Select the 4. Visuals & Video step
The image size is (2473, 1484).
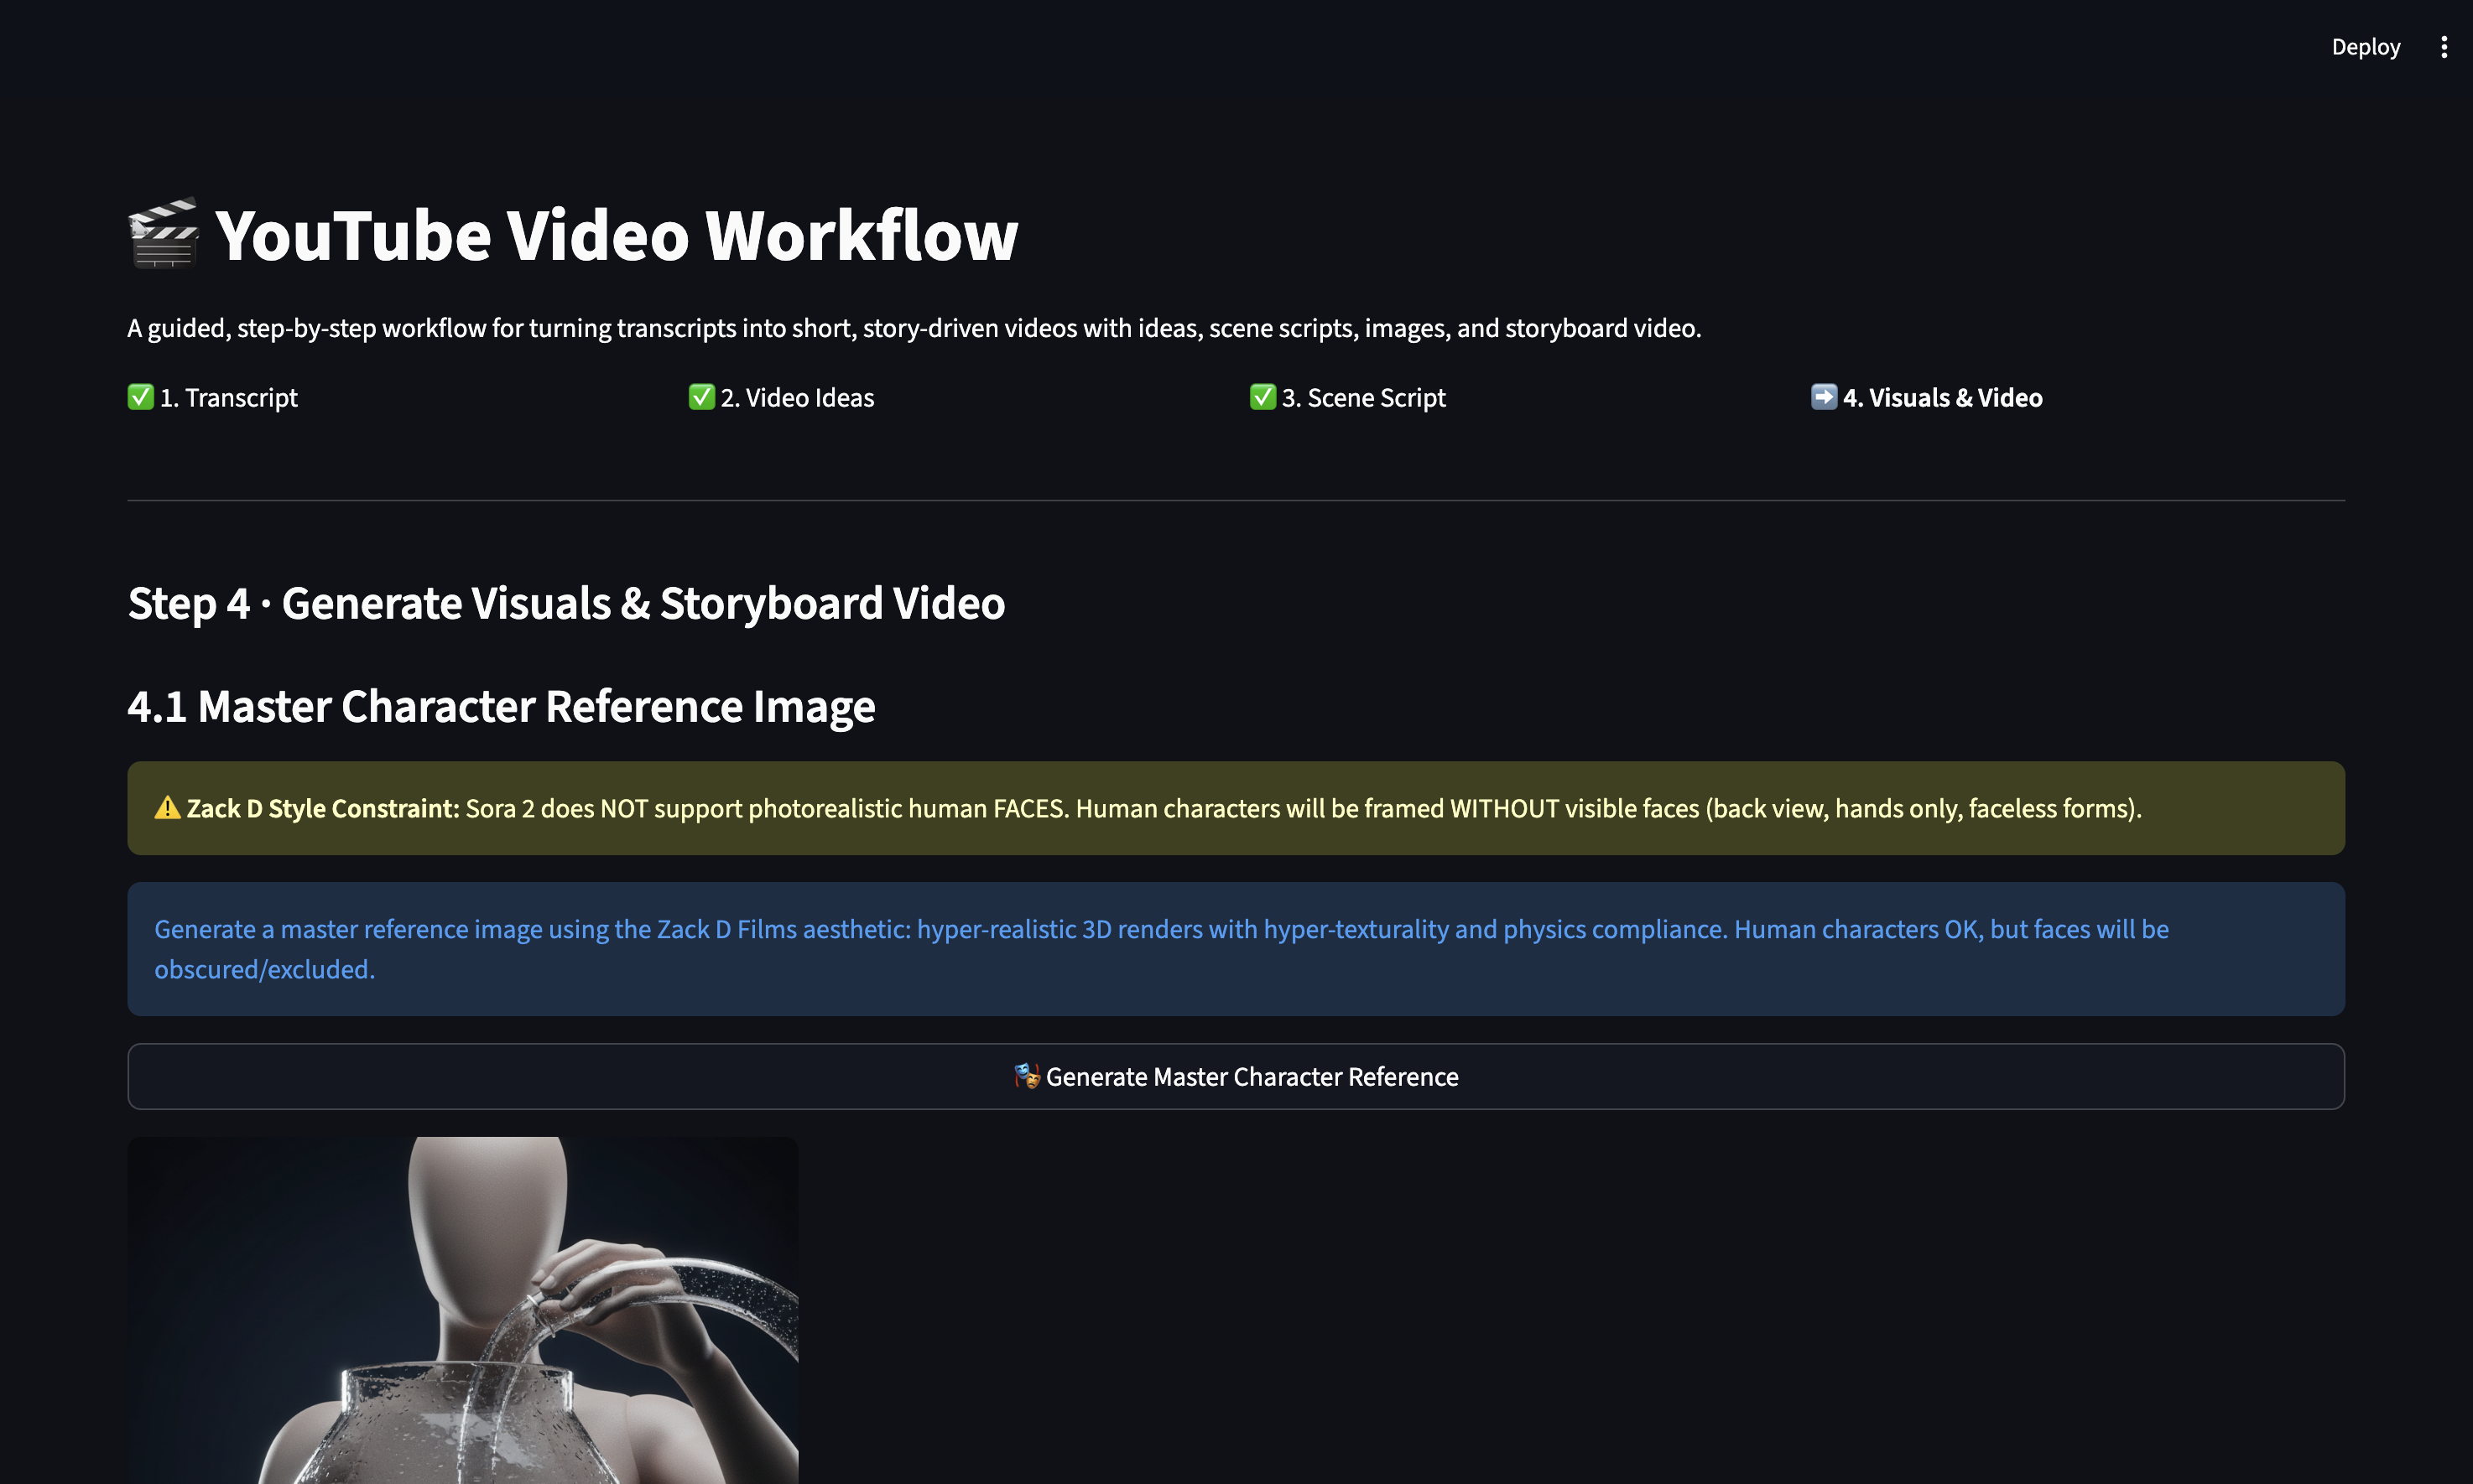point(1942,398)
